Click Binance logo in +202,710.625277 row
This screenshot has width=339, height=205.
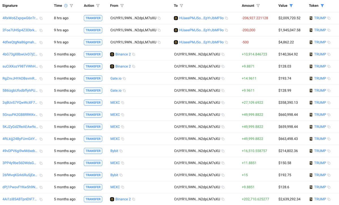pyautogui.click(x=112, y=199)
